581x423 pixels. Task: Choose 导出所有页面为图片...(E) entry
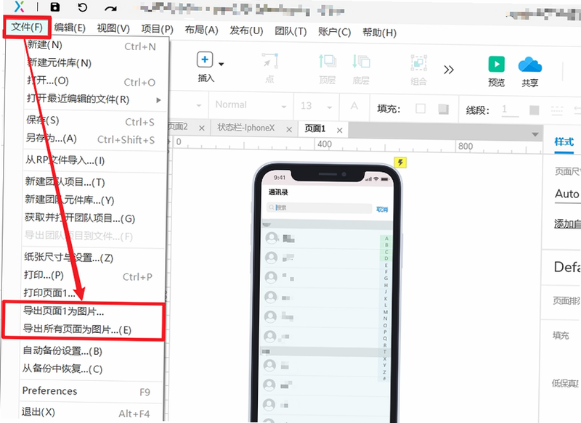pyautogui.click(x=77, y=329)
